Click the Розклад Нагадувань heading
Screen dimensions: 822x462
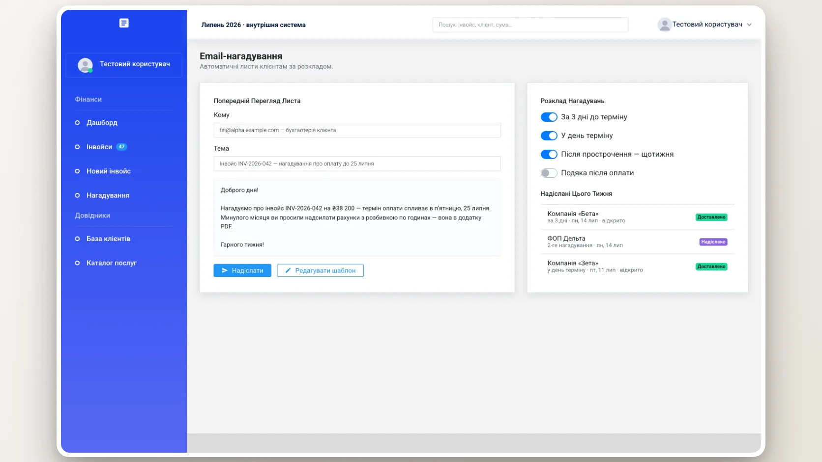pos(572,101)
